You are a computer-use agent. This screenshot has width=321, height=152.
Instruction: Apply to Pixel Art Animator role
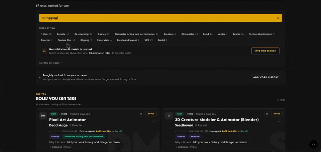[x=151, y=114]
